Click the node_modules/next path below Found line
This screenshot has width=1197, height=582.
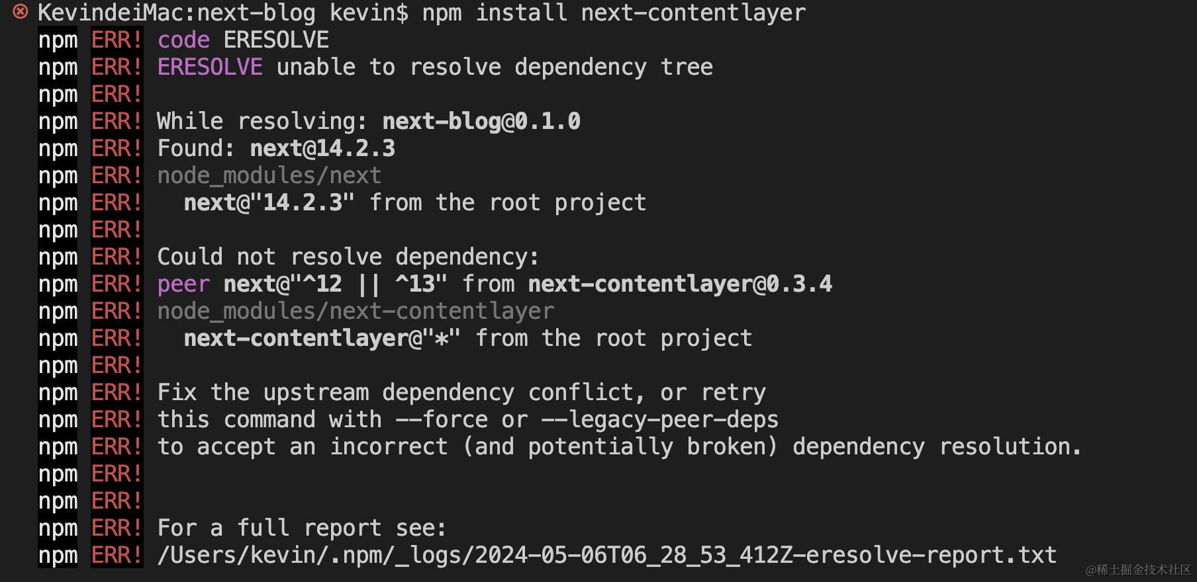(269, 175)
